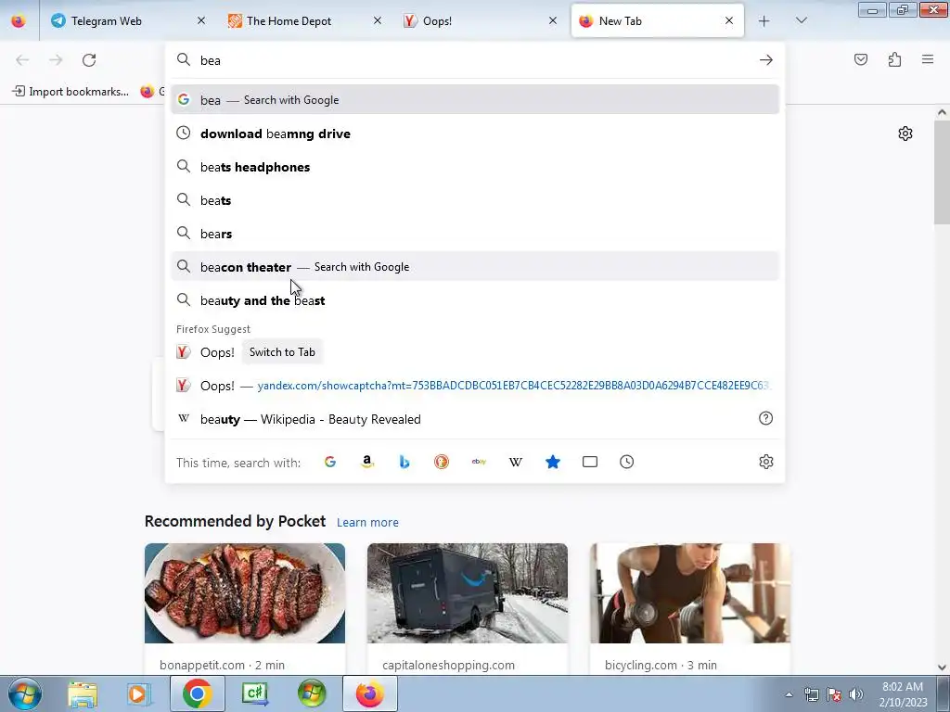Close the New Tab tab

(x=729, y=21)
